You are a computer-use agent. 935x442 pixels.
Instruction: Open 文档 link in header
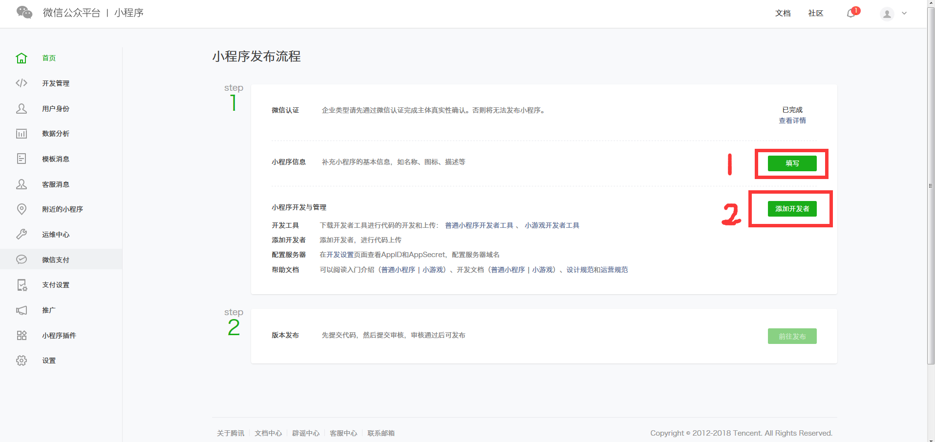click(x=783, y=13)
